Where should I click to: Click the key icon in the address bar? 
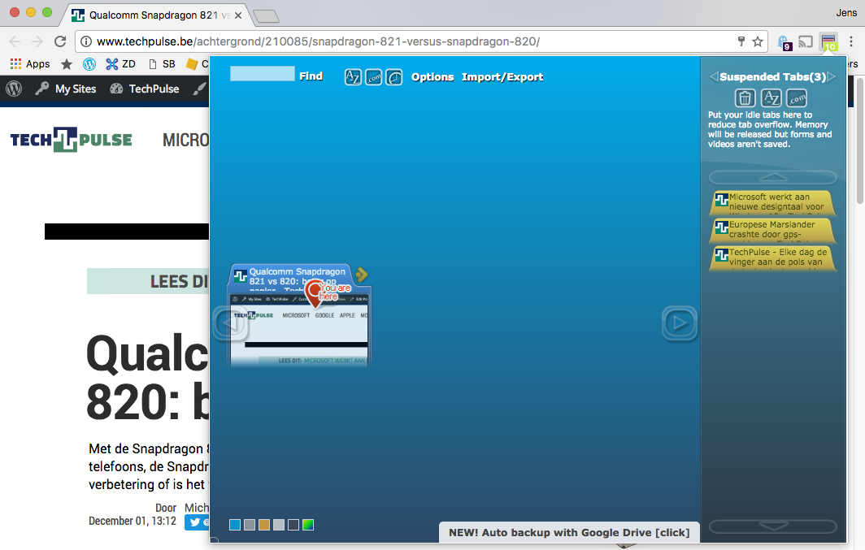(741, 41)
